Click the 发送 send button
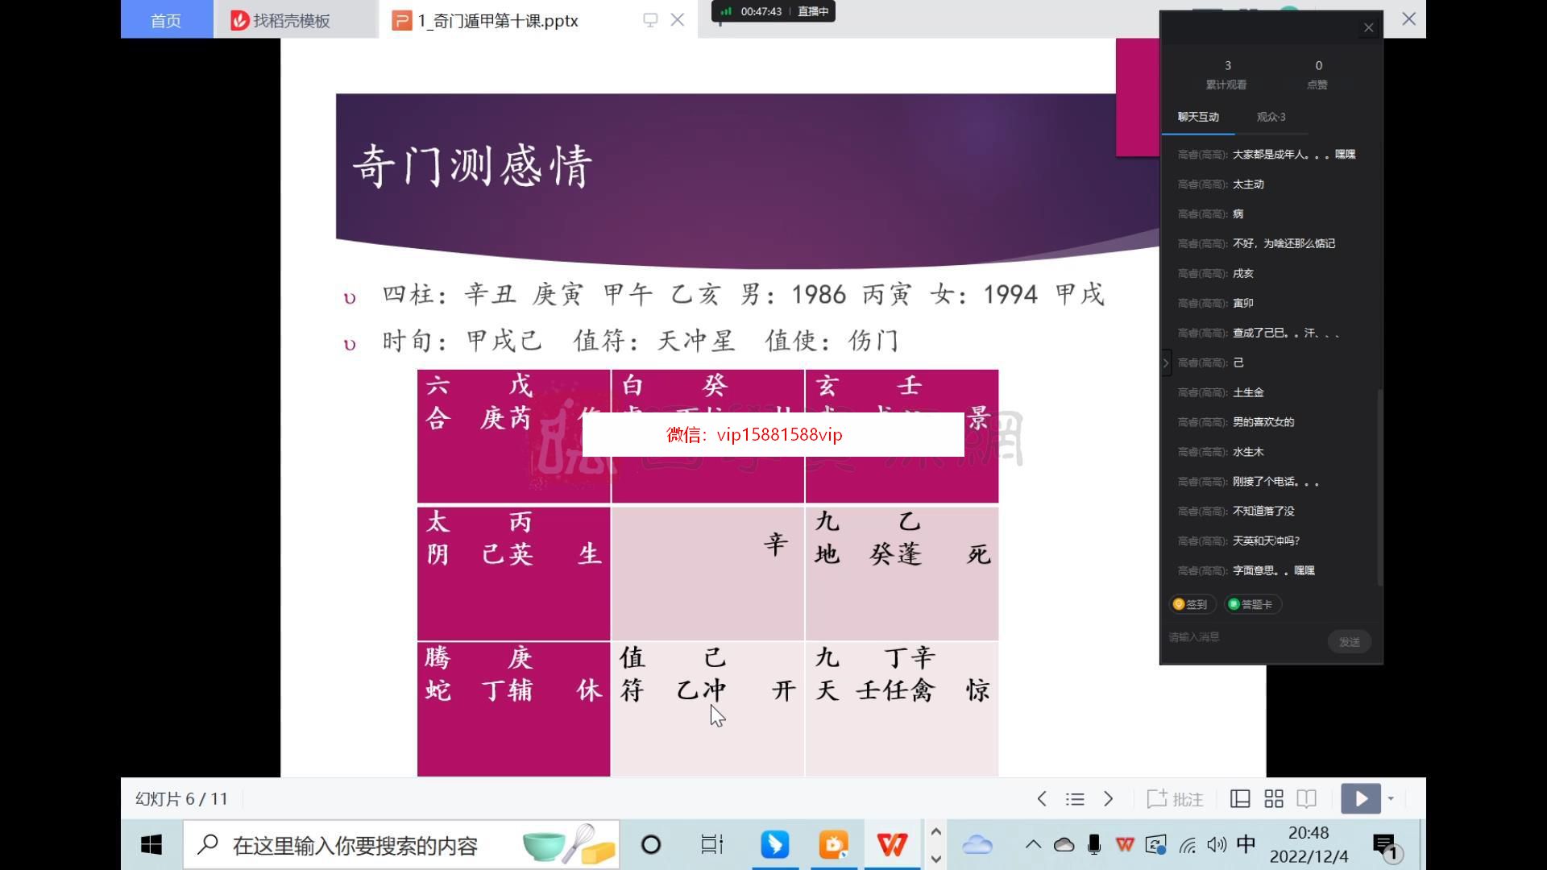Viewport: 1547px width, 870px height. [1350, 642]
